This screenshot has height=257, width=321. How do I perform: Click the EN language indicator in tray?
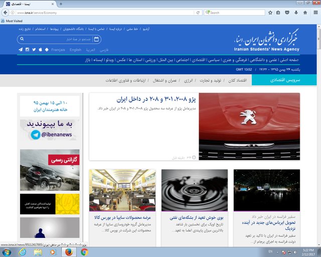270,251
